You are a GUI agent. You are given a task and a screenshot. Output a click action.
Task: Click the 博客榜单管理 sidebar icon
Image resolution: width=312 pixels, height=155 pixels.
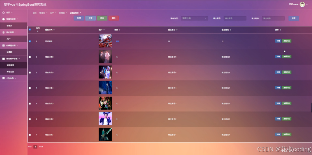point(3,59)
